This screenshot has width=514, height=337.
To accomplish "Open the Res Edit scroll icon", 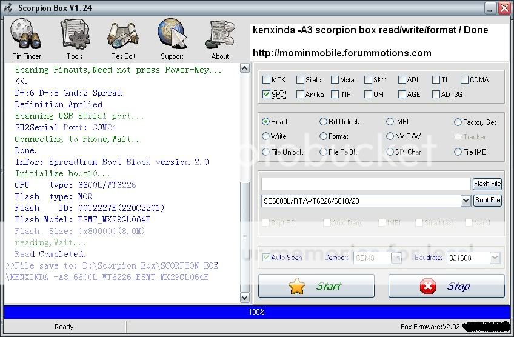I will [123, 36].
